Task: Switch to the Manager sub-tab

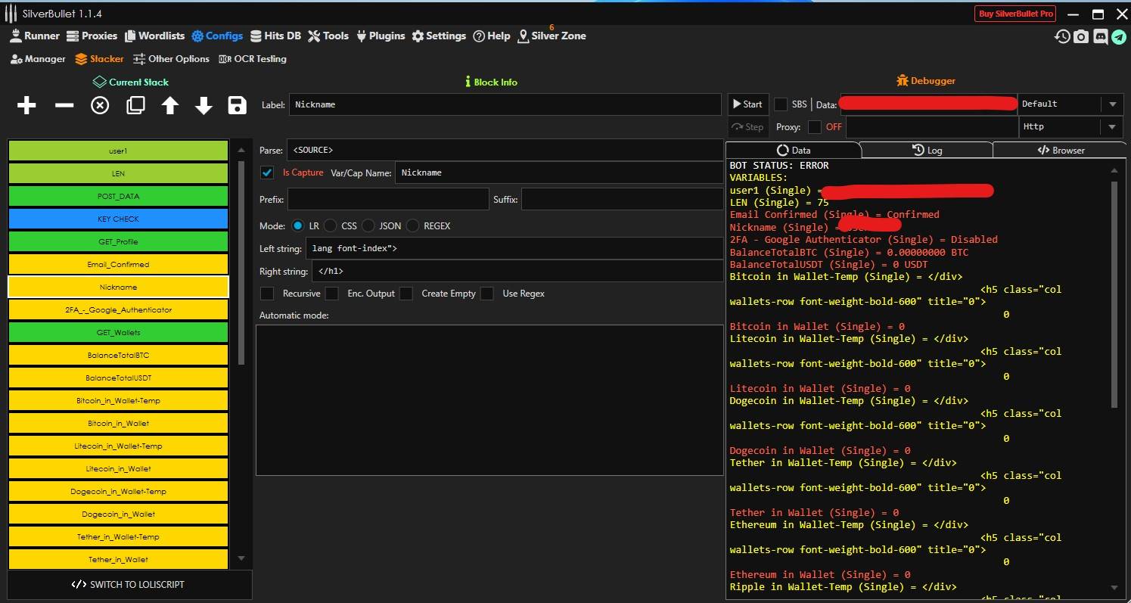Action: point(38,58)
